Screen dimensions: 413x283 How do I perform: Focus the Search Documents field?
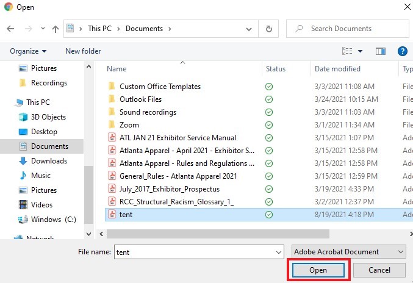coord(348,29)
